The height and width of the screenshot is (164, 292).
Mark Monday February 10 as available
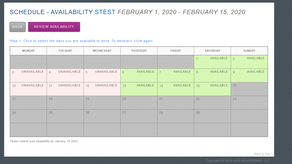[28, 89]
